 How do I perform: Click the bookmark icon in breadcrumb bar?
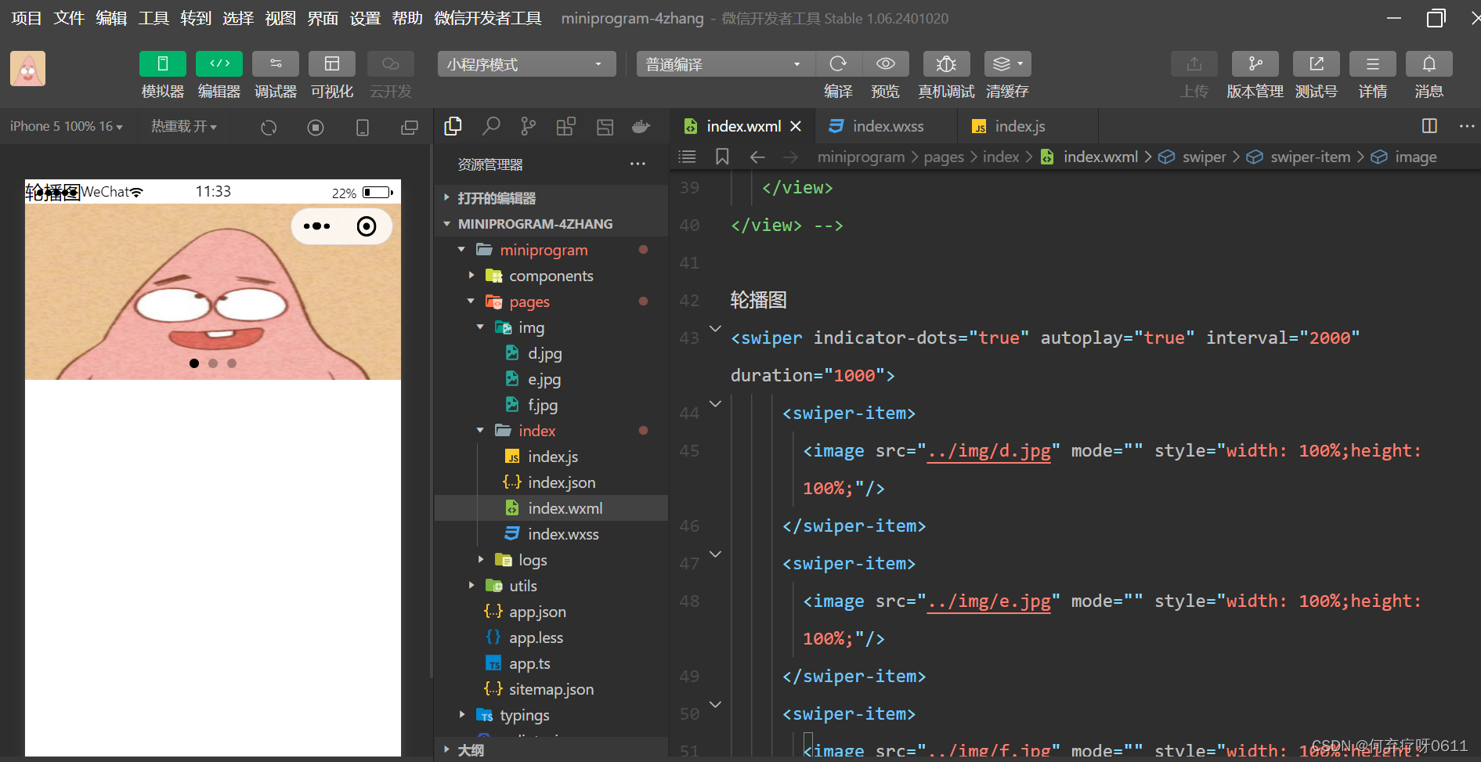coord(722,157)
